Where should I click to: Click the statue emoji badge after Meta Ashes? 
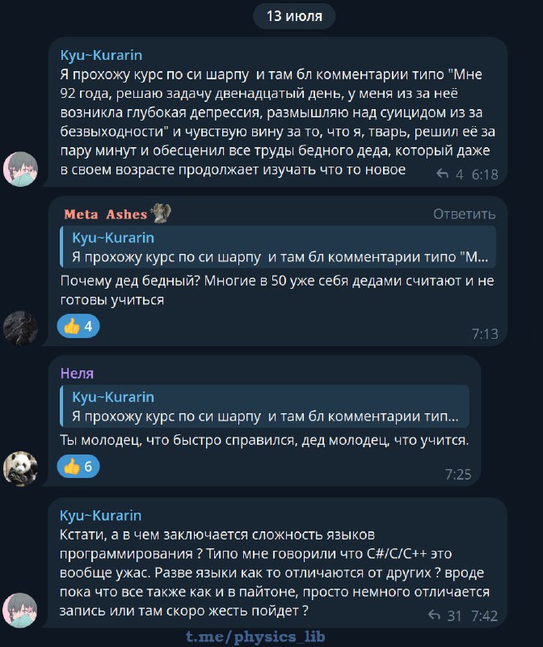click(161, 214)
